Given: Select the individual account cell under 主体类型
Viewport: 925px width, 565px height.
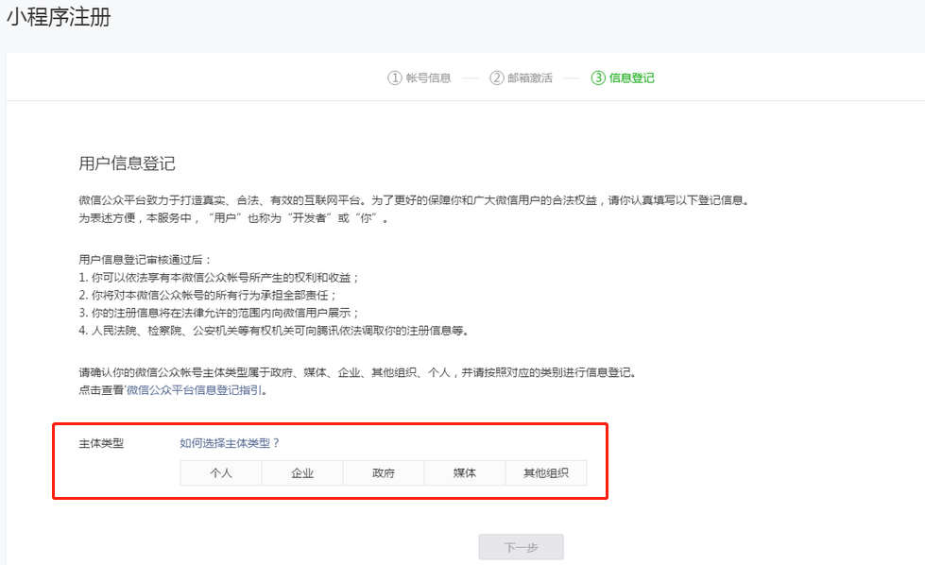Looking at the screenshot, I should coord(220,472).
